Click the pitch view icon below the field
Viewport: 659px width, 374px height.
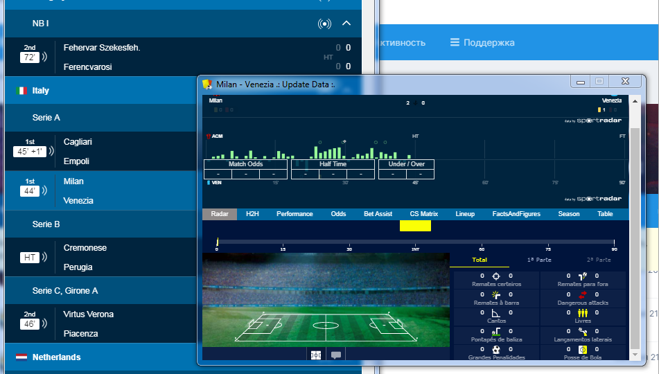tap(316, 355)
